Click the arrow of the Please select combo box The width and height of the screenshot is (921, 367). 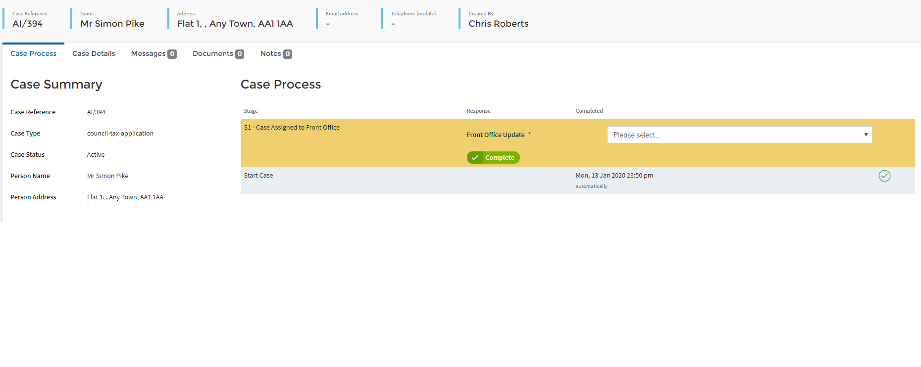[866, 135]
